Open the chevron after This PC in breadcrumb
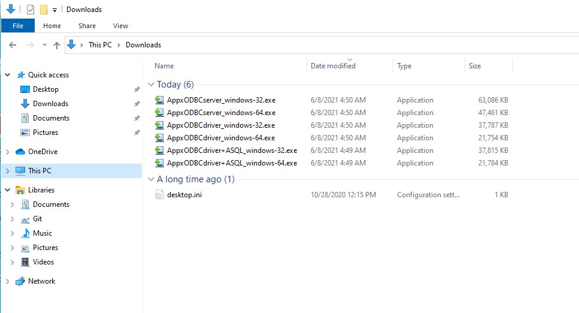This screenshot has width=579, height=313. pos(119,45)
